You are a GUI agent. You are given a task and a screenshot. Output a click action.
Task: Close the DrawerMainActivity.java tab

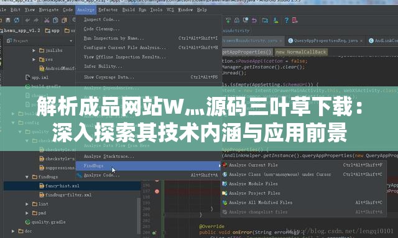tap(280, 41)
